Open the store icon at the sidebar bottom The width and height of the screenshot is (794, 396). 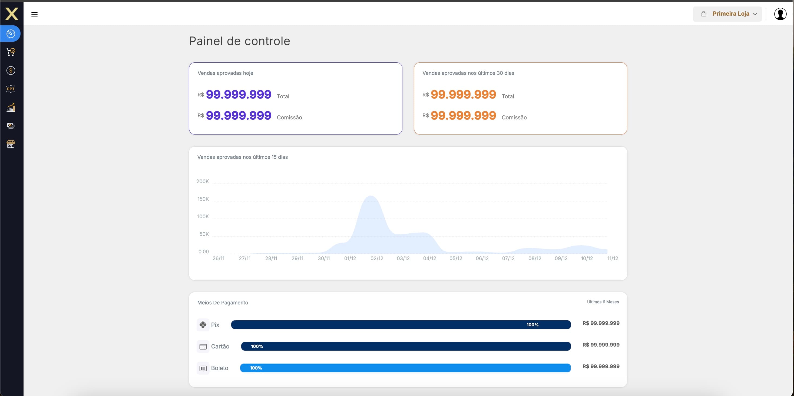[11, 144]
